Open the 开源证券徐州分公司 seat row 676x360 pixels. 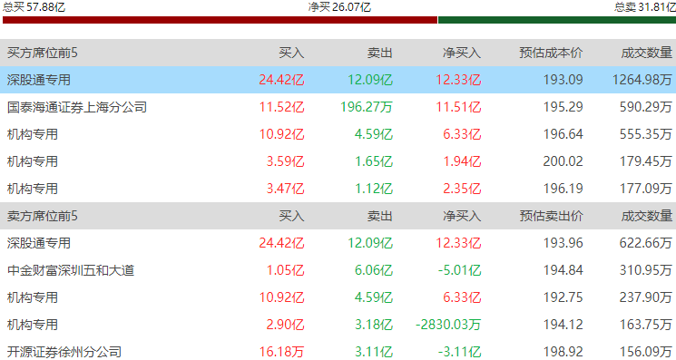click(x=338, y=352)
